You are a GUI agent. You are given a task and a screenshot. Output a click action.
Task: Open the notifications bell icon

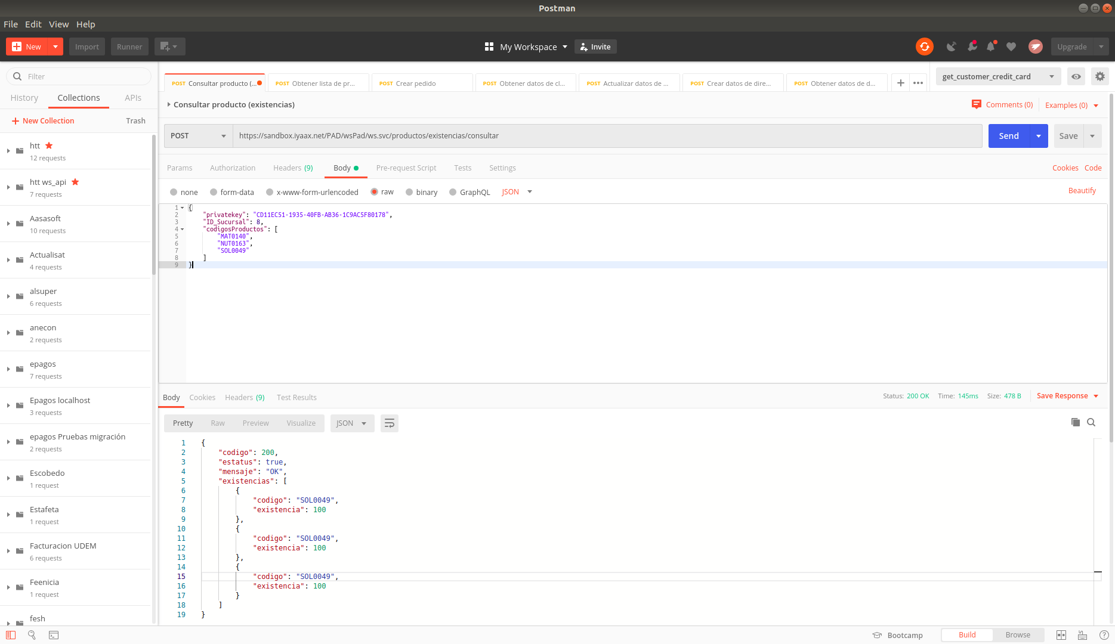click(991, 47)
